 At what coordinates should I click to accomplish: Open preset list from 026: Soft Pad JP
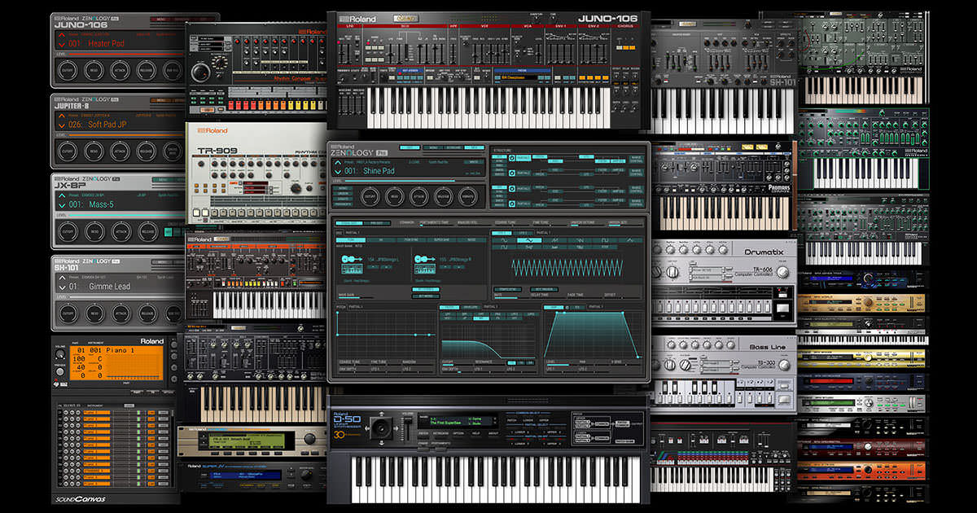(x=96, y=125)
